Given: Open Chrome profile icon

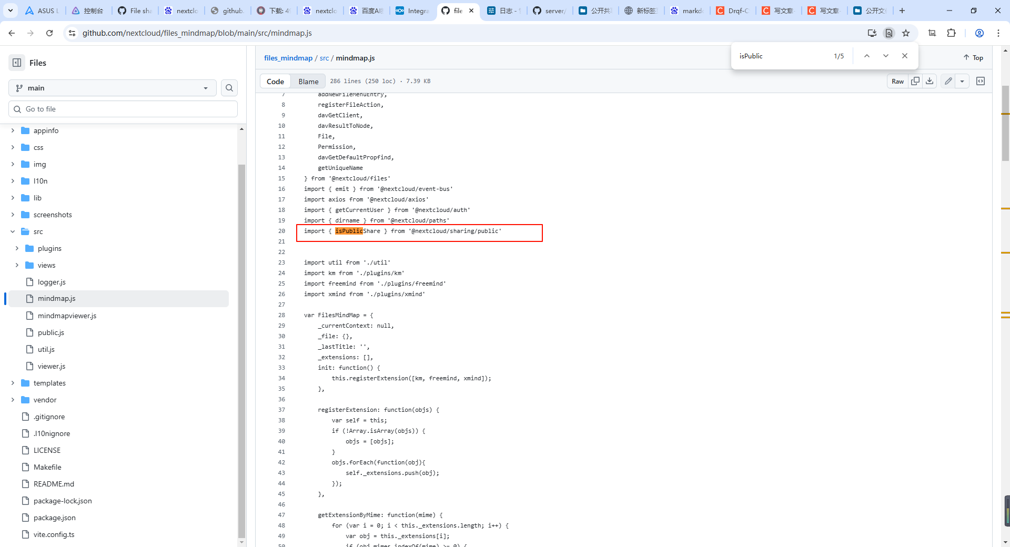Looking at the screenshot, I should pos(979,33).
